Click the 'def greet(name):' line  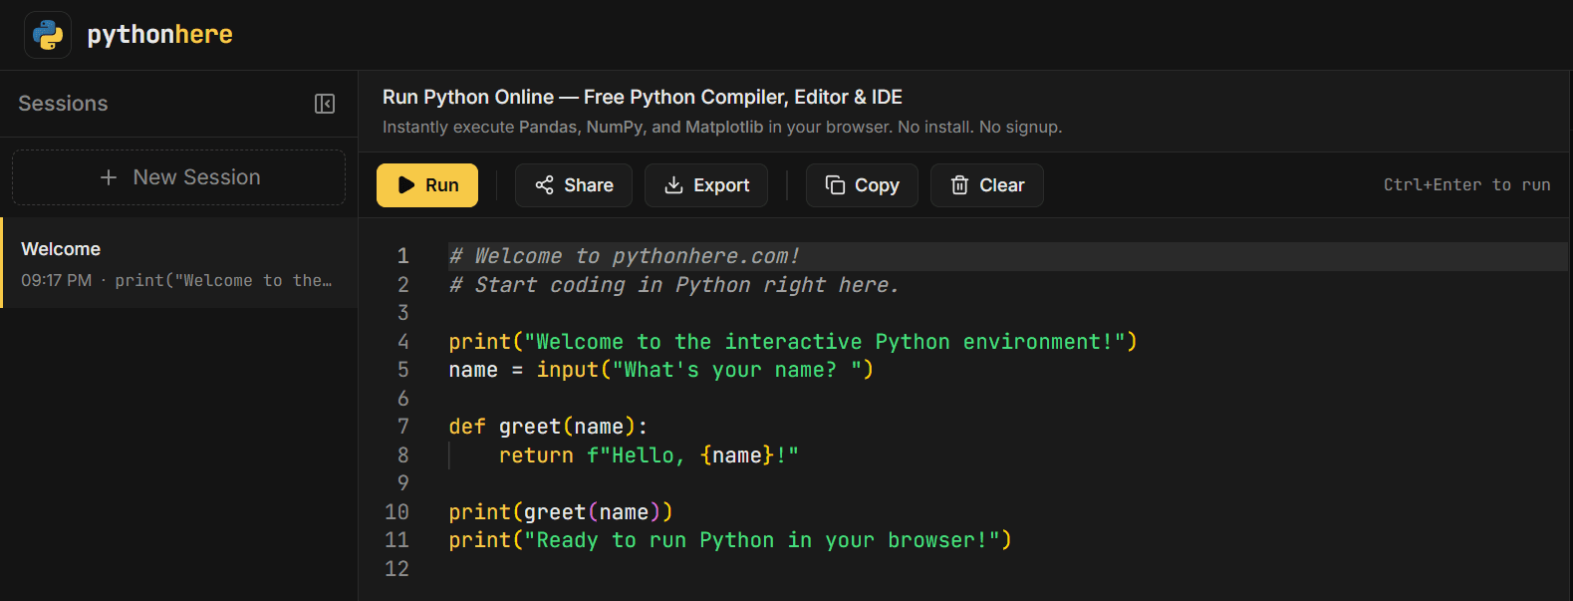point(548,427)
